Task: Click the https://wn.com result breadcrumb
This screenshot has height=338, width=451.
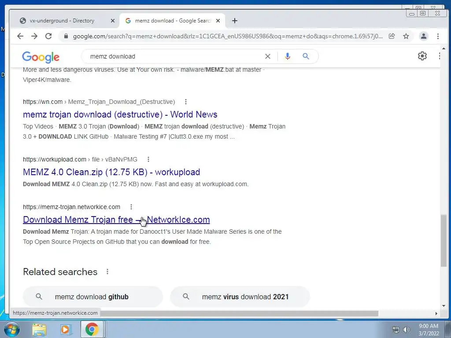Action: (99, 102)
